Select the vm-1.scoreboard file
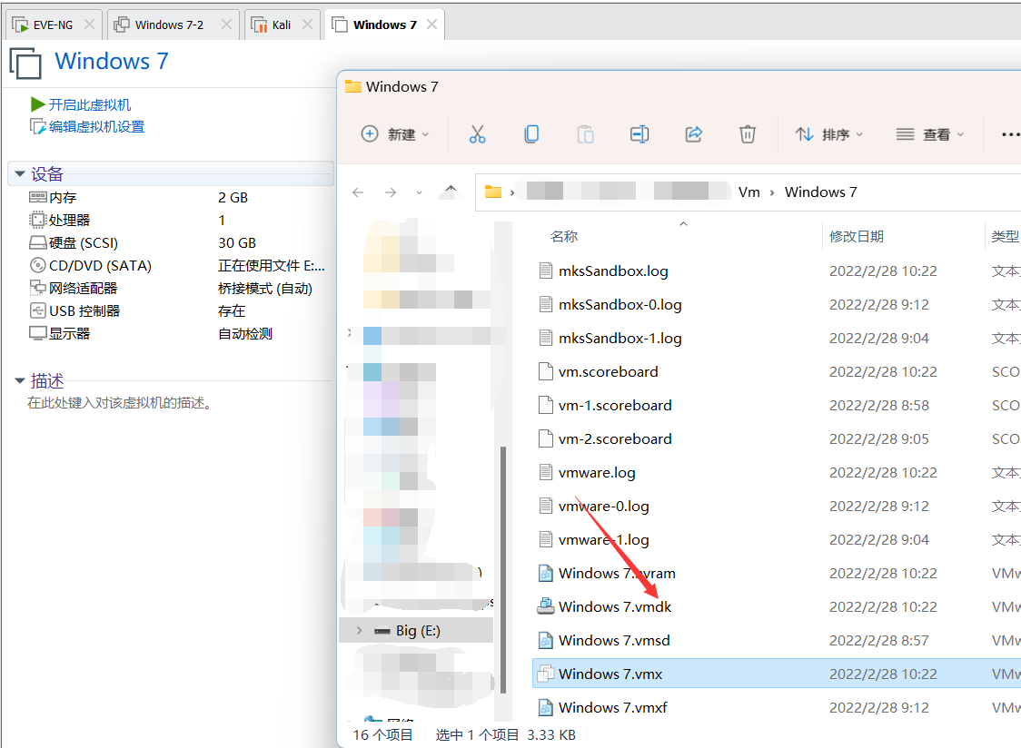This screenshot has width=1021, height=748. 615,406
